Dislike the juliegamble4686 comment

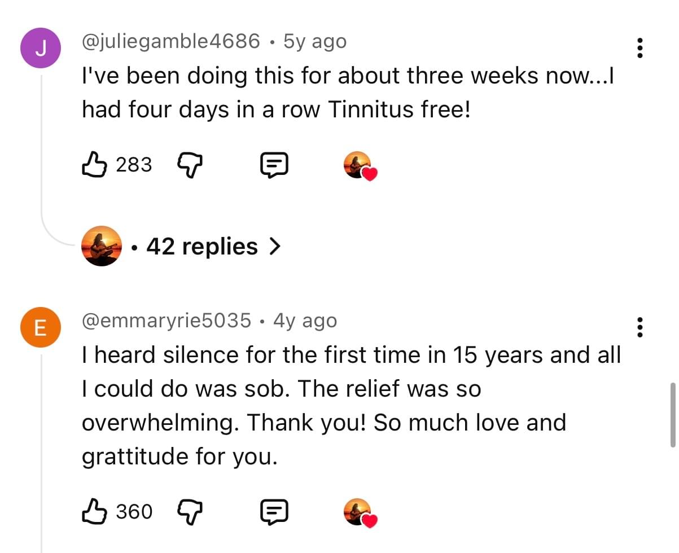(x=190, y=165)
